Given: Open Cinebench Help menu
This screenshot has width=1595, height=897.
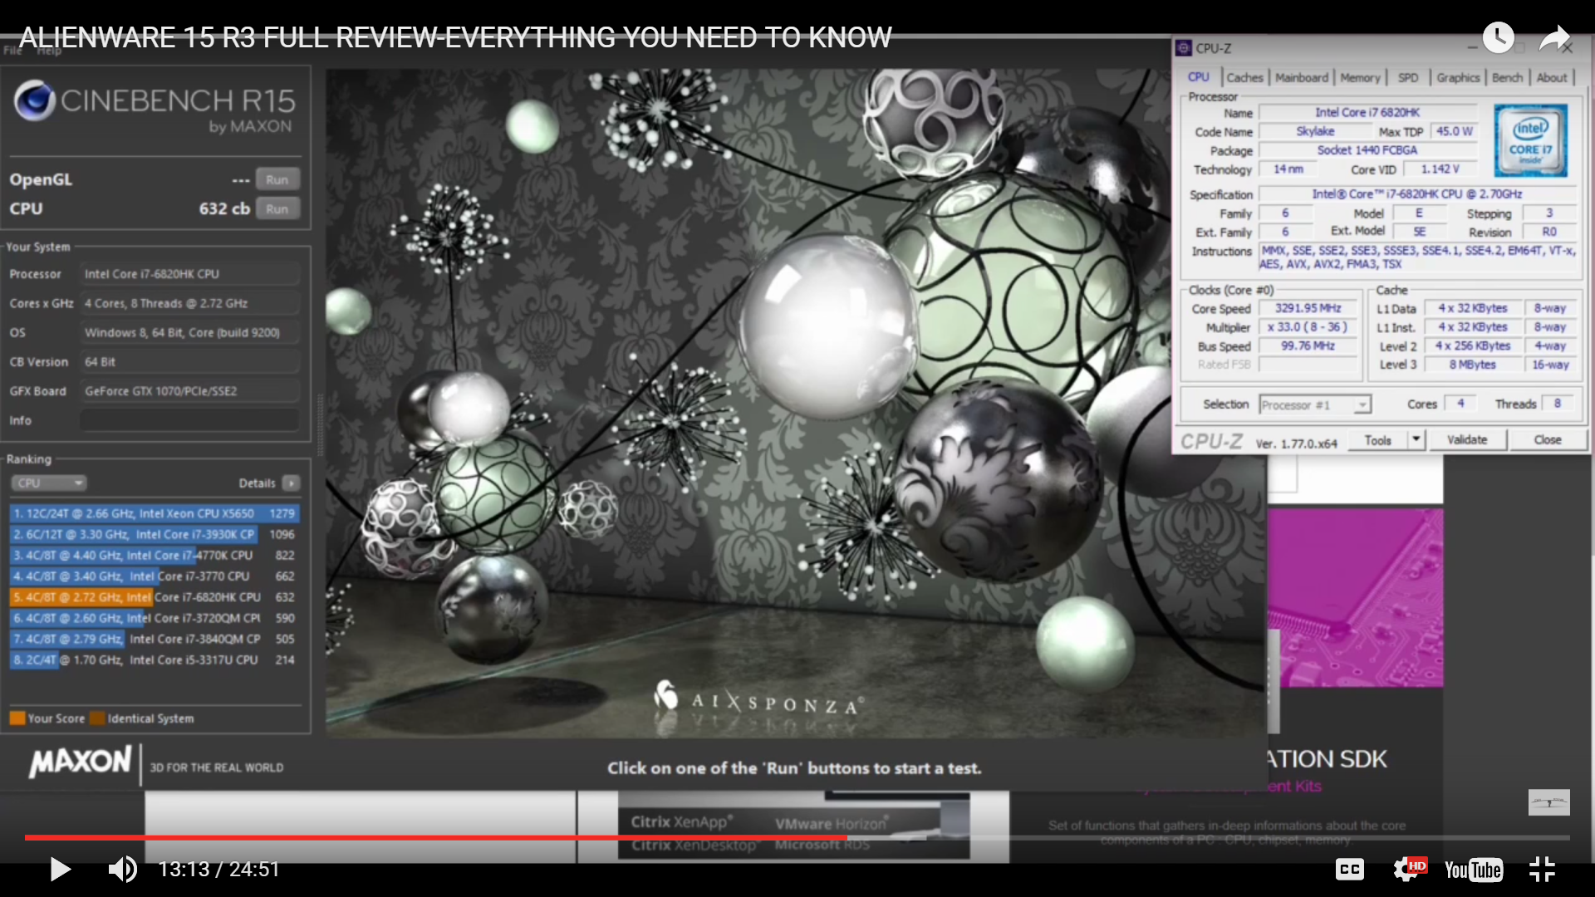Looking at the screenshot, I should pos(49,51).
